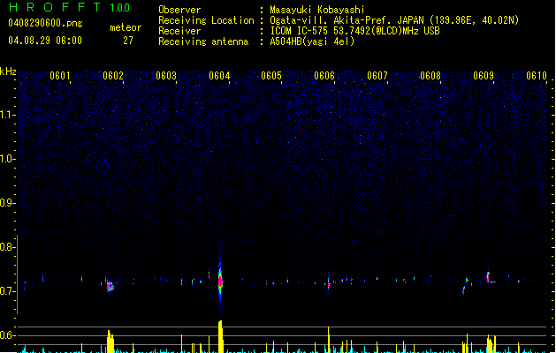The height and width of the screenshot is (353, 556).
Task: Click the 0610 time marker
Action: pyautogui.click(x=537, y=75)
